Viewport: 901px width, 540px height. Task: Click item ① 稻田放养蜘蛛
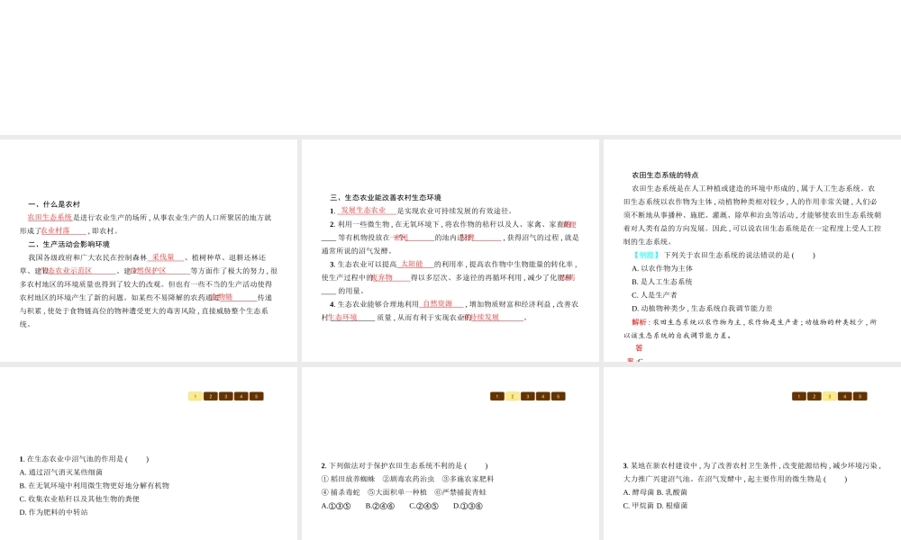pos(348,479)
